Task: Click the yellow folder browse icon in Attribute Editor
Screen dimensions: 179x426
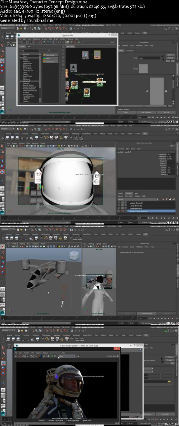Action: [169, 381]
